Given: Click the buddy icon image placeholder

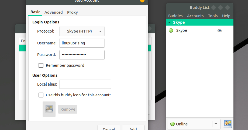Looking at the screenshot, I should click(x=49, y=109).
